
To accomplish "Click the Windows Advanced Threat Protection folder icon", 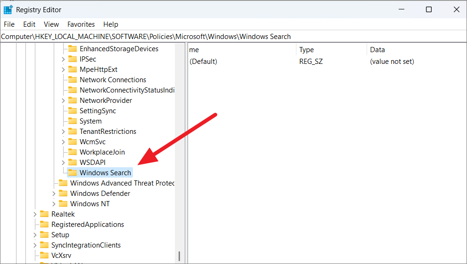I will pos(63,183).
